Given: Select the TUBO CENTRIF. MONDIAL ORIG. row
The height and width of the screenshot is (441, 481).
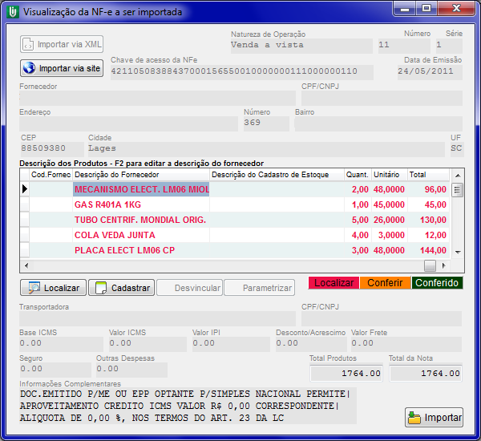Looking at the screenshot, I should (x=140, y=220).
